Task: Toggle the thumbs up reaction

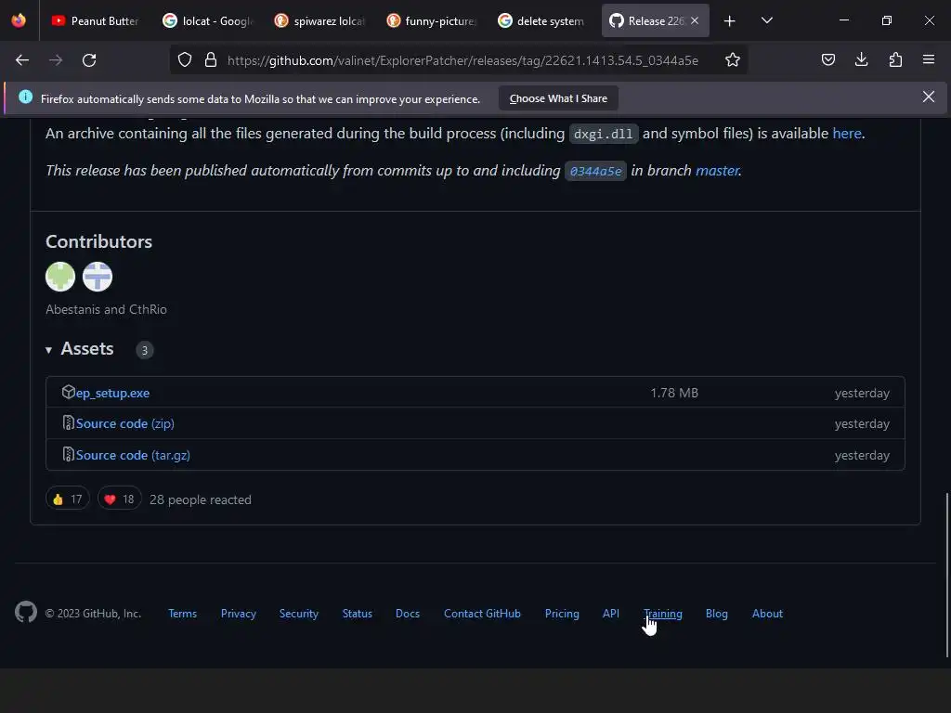Action: coord(67,499)
